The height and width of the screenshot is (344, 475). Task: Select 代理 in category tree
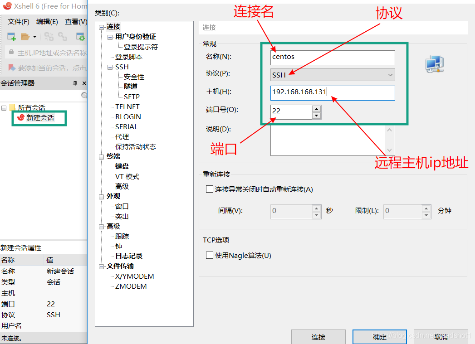coord(122,137)
